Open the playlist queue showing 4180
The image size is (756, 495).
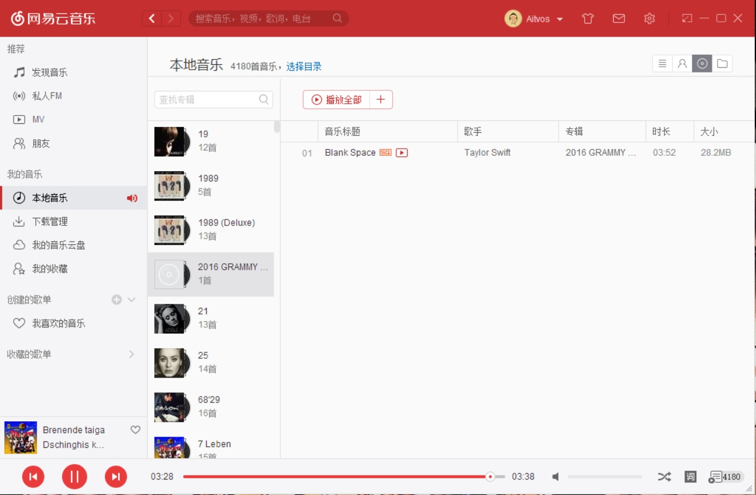pos(726,477)
